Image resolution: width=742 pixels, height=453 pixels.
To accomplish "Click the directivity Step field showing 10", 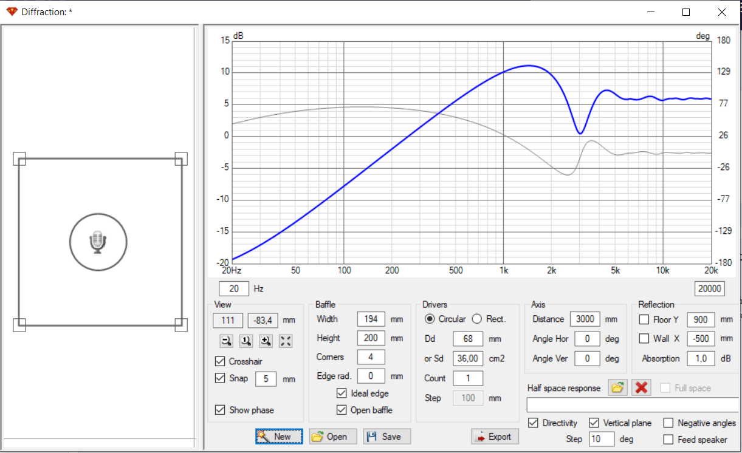I will [x=602, y=438].
